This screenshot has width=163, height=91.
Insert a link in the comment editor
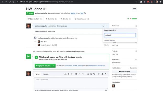[x=83, y=74]
